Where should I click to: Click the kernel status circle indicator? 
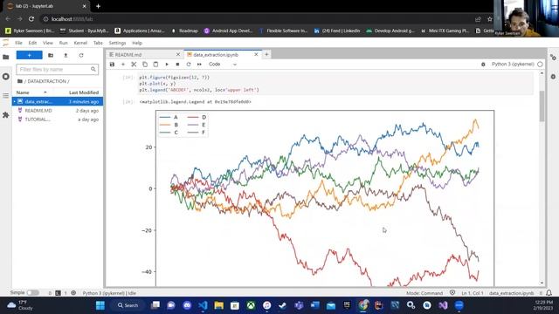pos(540,65)
